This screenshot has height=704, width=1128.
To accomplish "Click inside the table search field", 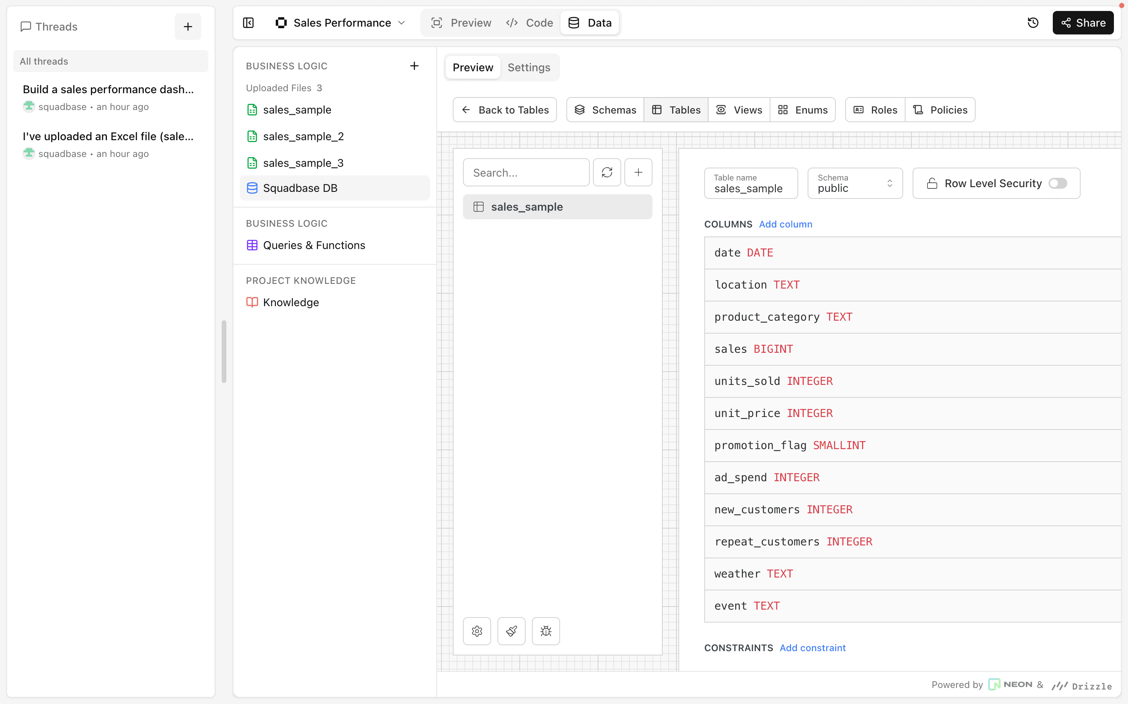I will [526, 172].
